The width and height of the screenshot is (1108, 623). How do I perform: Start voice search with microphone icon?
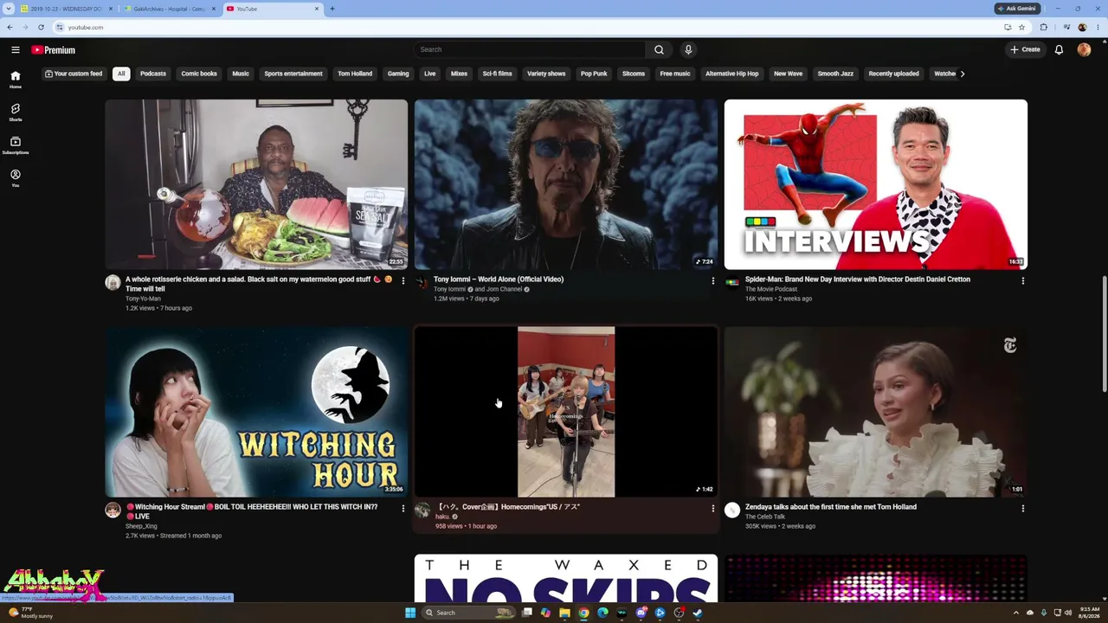coord(688,50)
